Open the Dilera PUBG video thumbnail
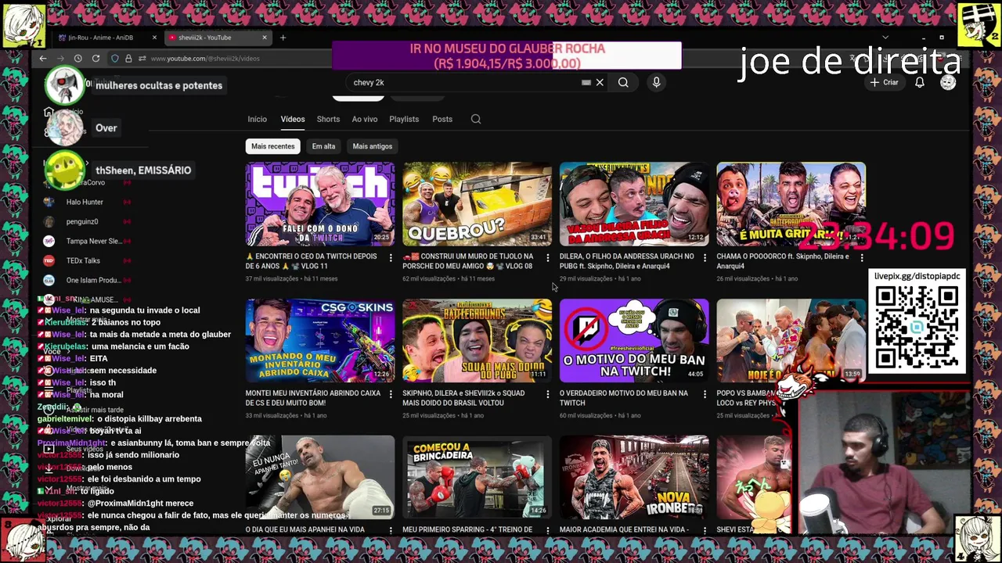Viewport: 1002px width, 563px height. point(634,204)
